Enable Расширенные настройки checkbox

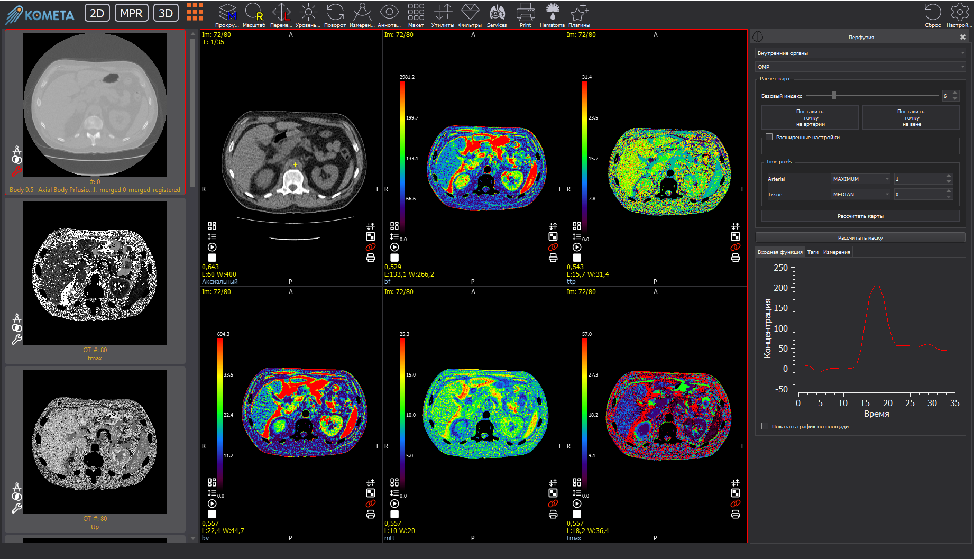[x=769, y=137]
